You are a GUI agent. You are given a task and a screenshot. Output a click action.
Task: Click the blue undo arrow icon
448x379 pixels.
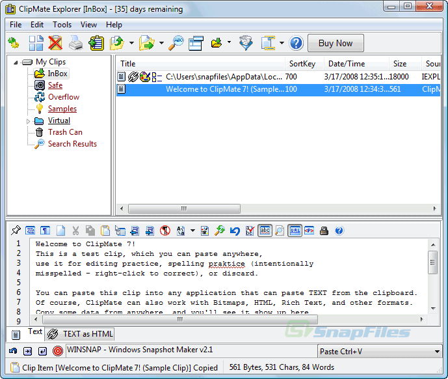click(x=235, y=231)
